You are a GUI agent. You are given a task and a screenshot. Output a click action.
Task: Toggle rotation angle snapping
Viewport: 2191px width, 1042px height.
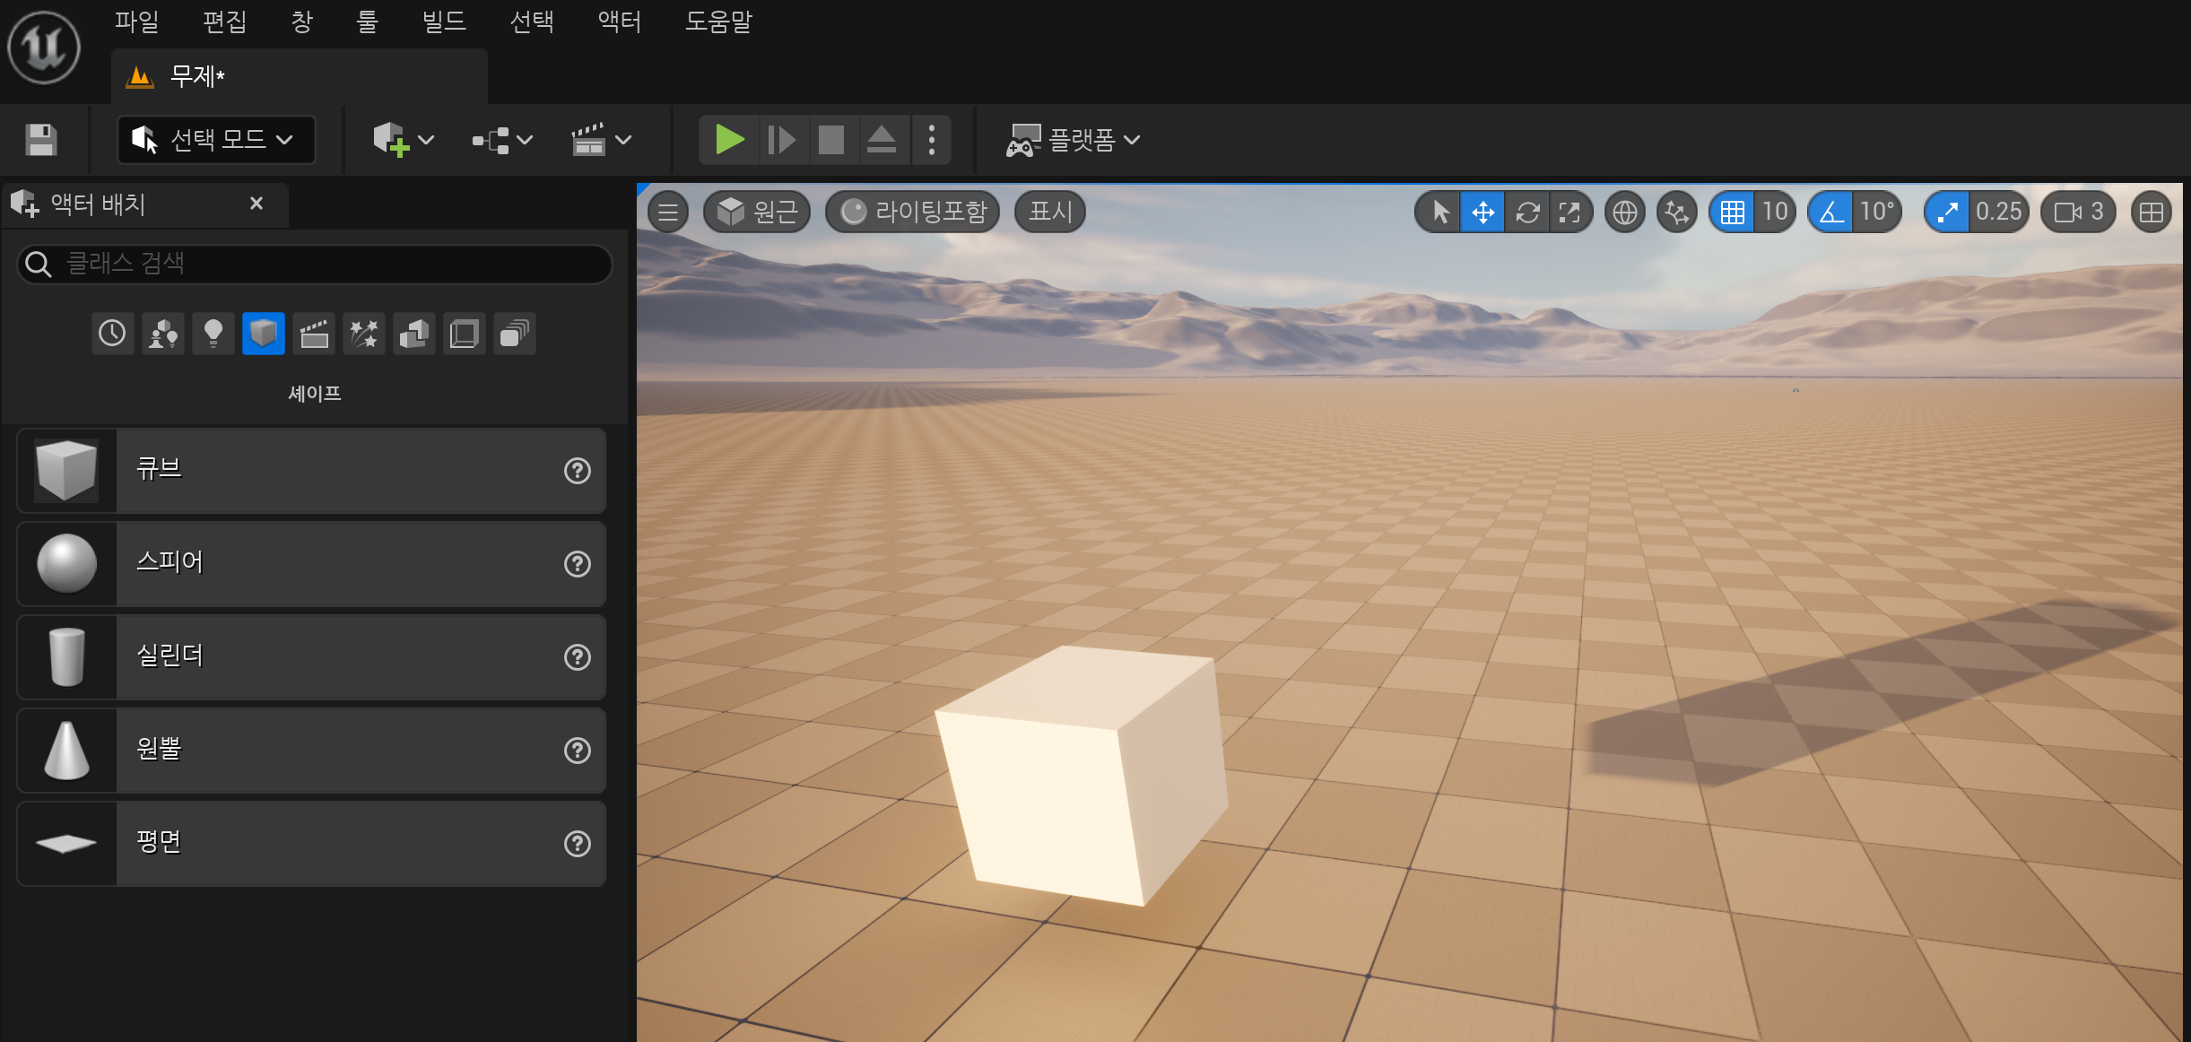coord(1830,213)
